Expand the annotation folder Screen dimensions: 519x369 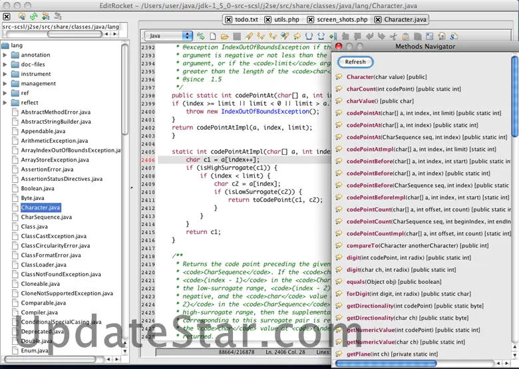(x=6, y=55)
